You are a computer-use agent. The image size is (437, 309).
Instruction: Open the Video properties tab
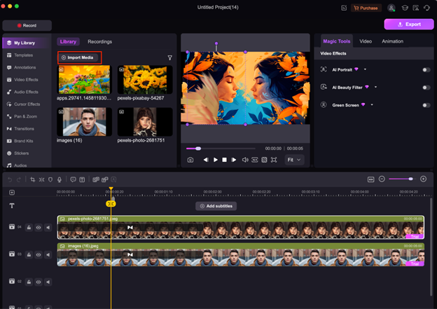tap(366, 41)
